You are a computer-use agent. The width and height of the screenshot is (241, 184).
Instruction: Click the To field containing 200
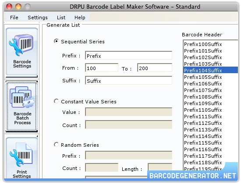tap(155, 68)
